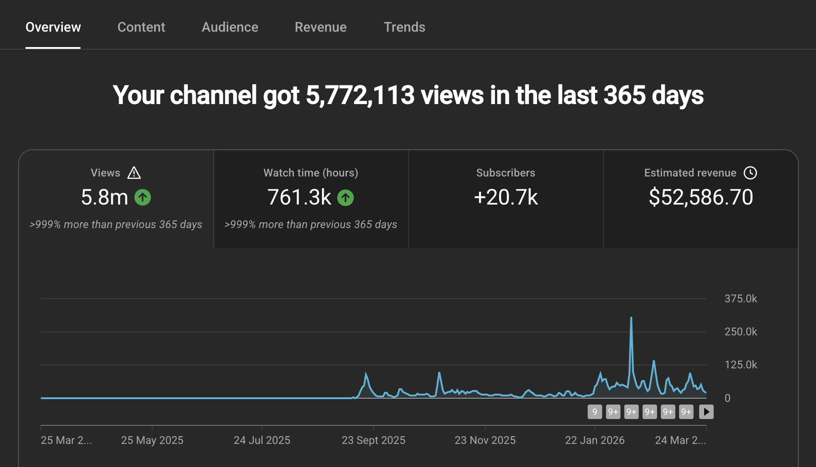Click the green up-arrow next to 761.3k
Image resolution: width=816 pixels, height=467 pixels.
(346, 197)
